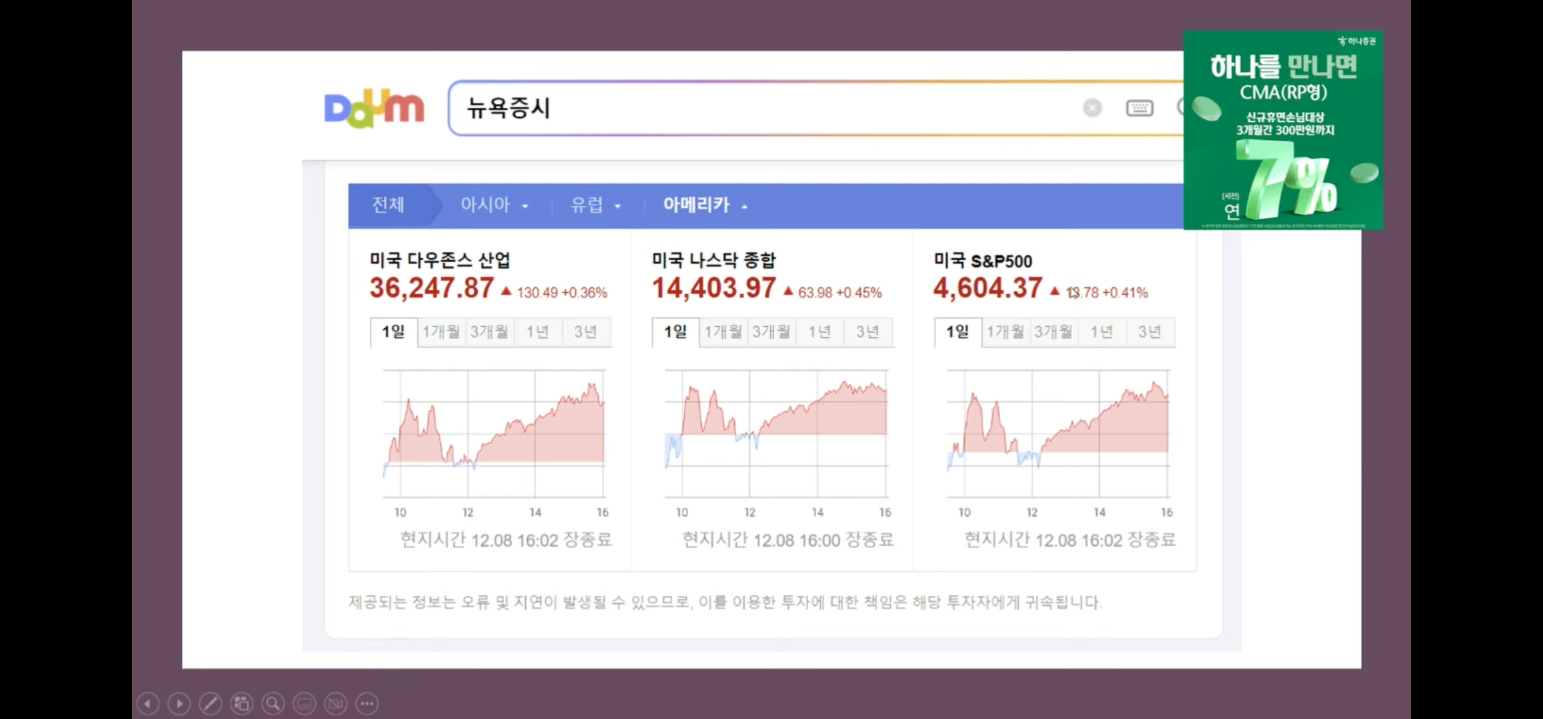Open the pen and laser pointer tools
Image resolution: width=1543 pixels, height=719 pixels.
211,704
